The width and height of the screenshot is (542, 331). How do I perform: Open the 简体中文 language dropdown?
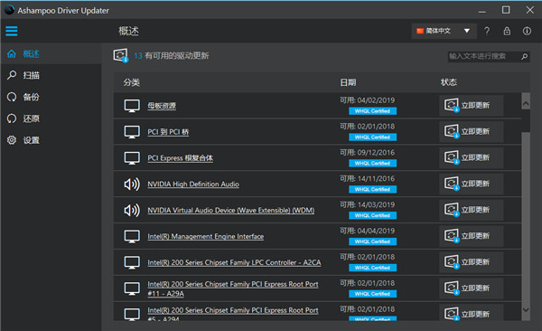point(444,31)
